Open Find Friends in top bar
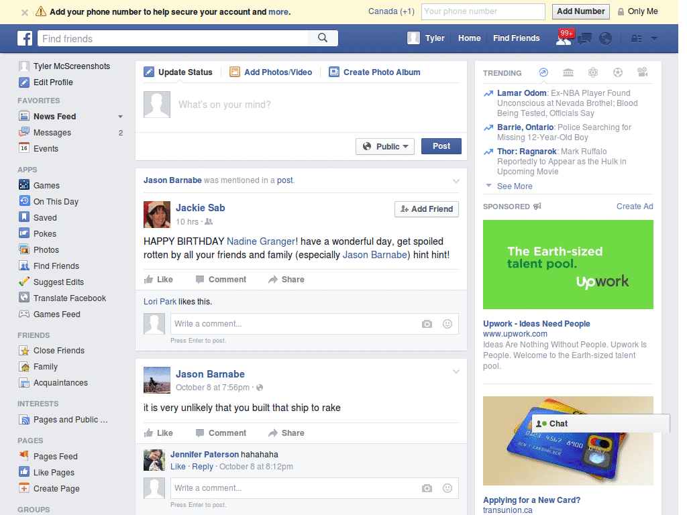Image resolution: width=687 pixels, height=515 pixels. 516,38
